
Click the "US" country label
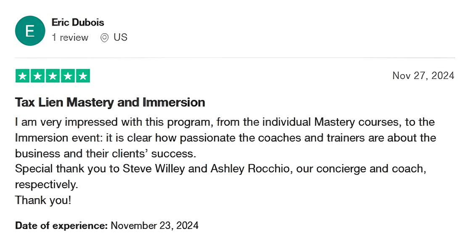tap(120, 37)
